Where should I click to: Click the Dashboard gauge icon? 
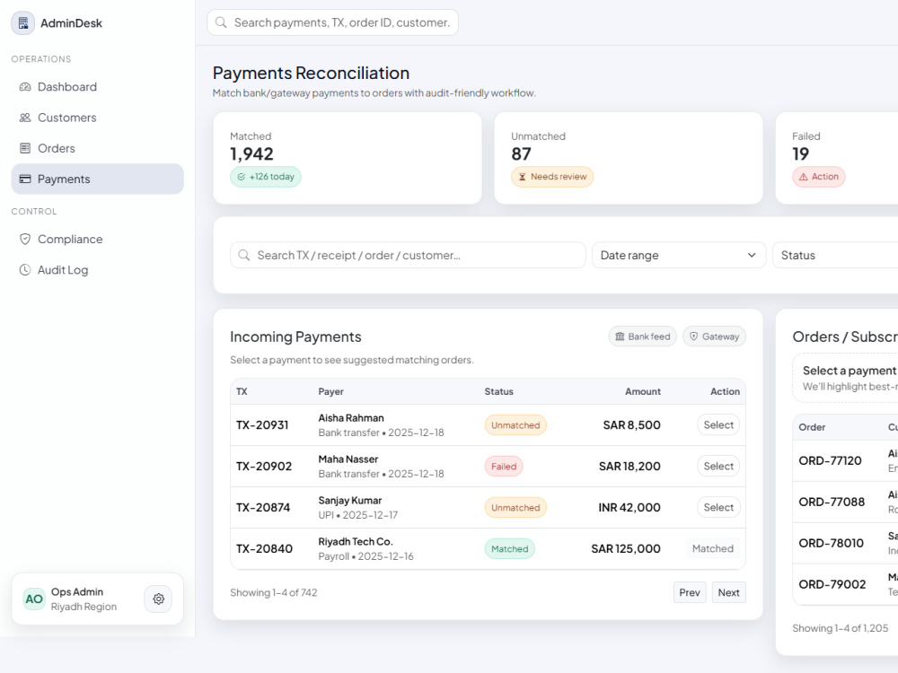[x=25, y=87]
